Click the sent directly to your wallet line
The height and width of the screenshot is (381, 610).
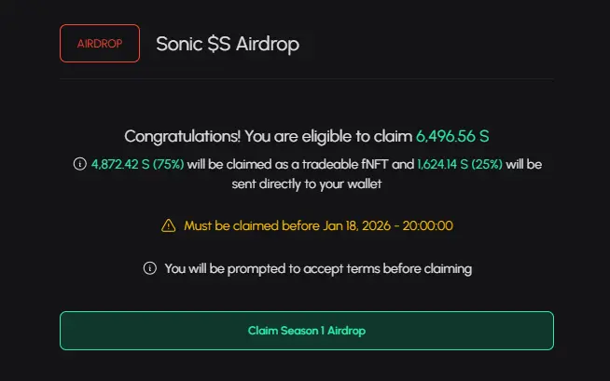307,184
